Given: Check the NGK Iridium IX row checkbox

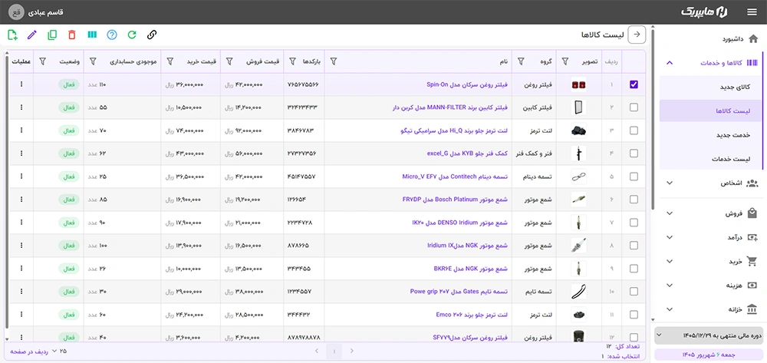Looking at the screenshot, I should coord(634,245).
